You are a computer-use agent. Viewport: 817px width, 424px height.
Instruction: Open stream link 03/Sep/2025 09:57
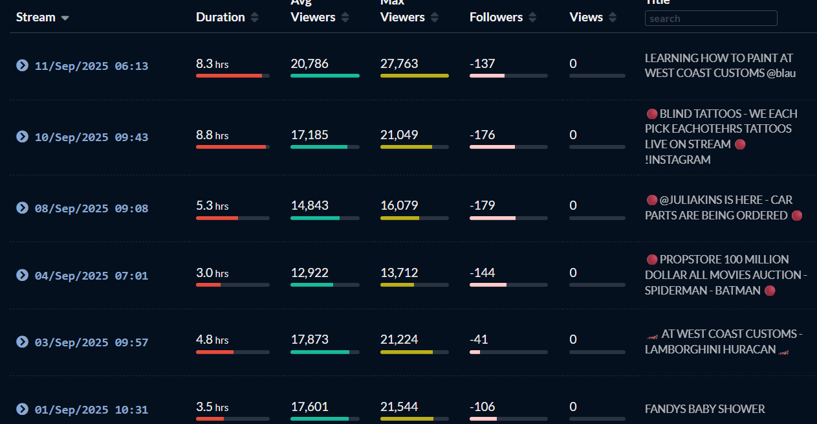tap(91, 342)
